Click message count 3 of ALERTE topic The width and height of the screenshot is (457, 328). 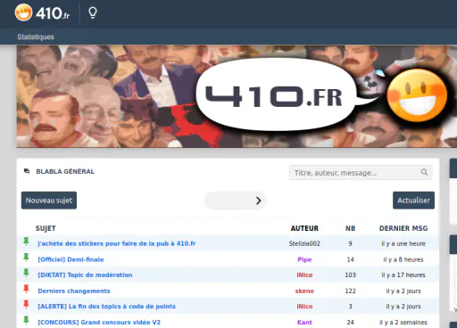tap(350, 307)
